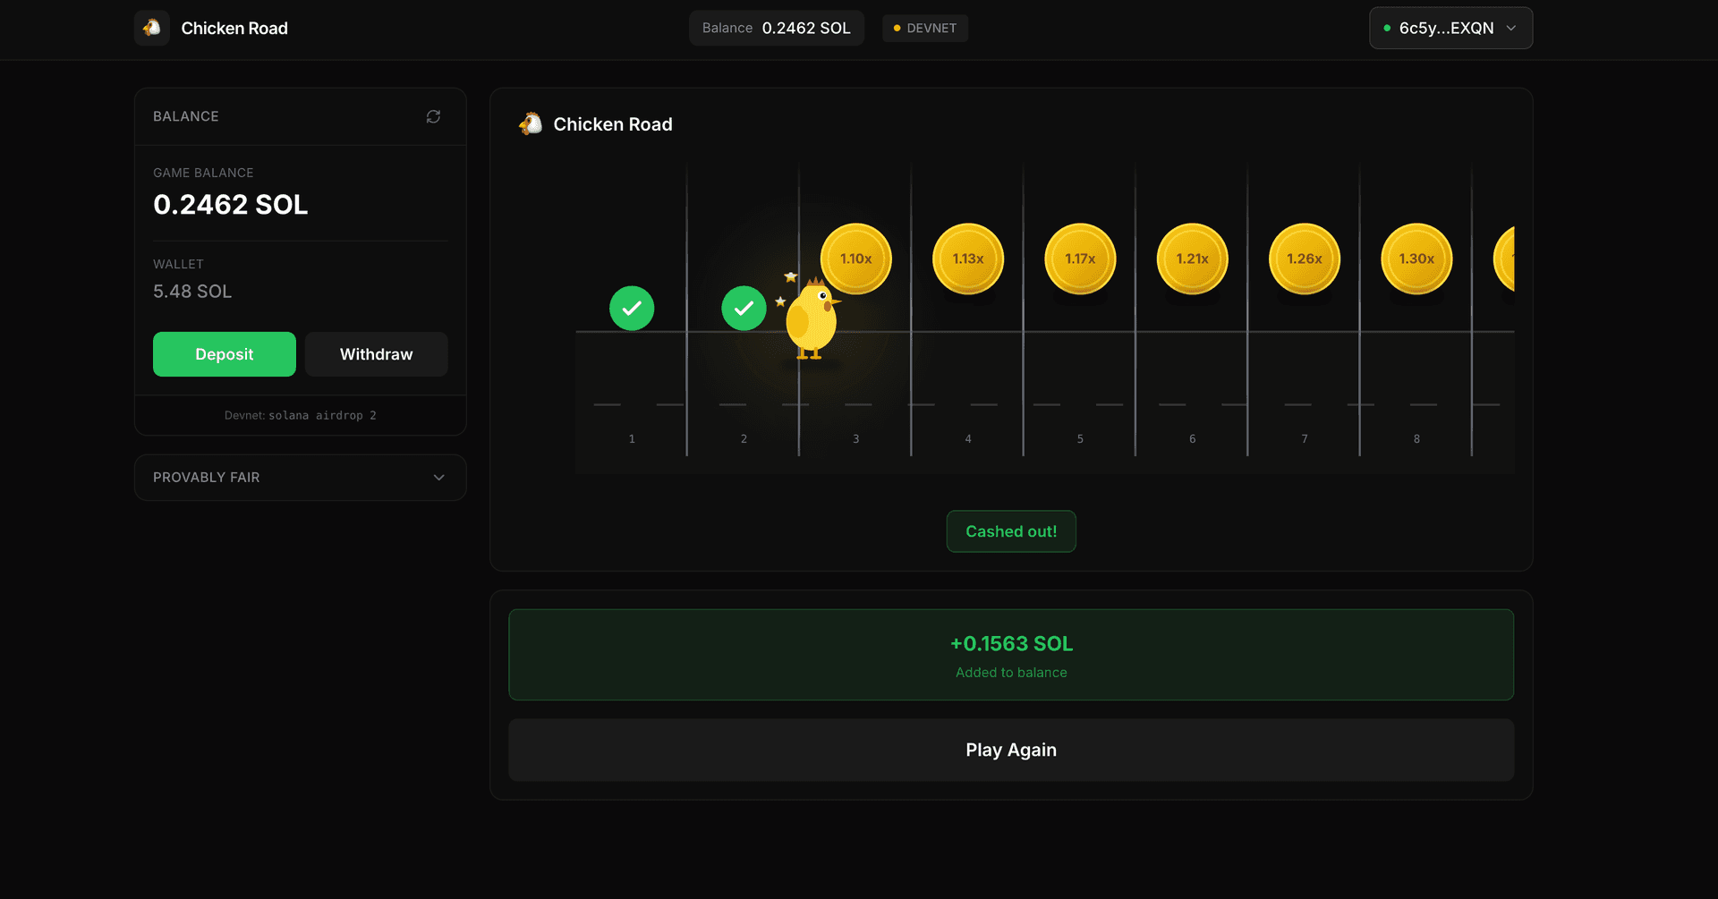The height and width of the screenshot is (899, 1718).
Task: Click the green checkmark in lane 2
Action: coord(744,309)
